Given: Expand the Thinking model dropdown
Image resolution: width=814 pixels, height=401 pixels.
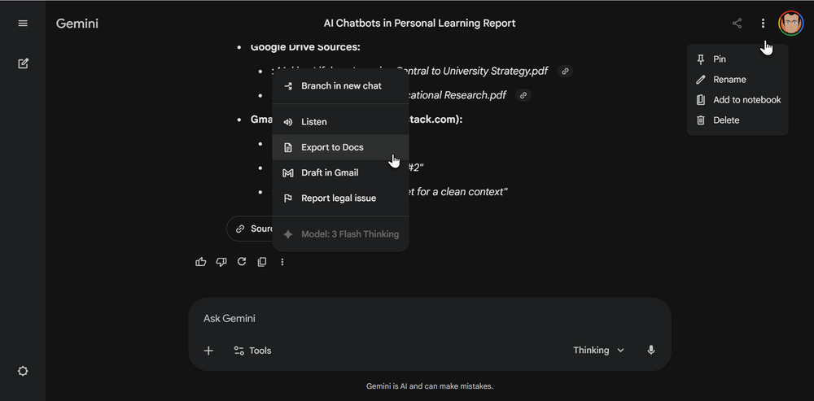Looking at the screenshot, I should [598, 350].
